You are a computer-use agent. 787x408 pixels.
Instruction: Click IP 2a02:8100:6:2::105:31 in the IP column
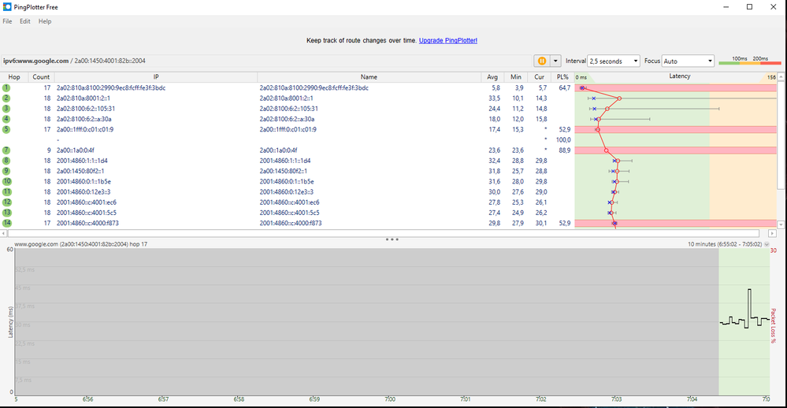[x=85, y=109]
